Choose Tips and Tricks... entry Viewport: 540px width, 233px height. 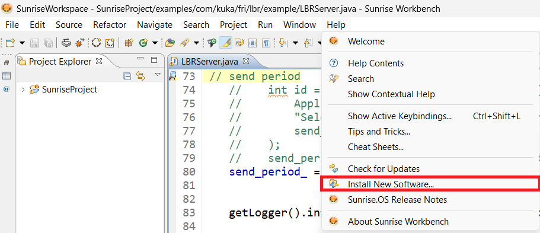point(430,132)
